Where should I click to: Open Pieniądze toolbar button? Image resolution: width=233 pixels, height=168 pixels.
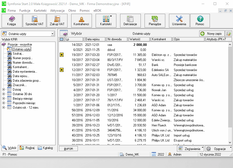[155, 21]
